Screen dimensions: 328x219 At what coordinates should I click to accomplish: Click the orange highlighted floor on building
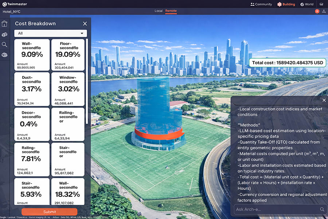point(159,134)
